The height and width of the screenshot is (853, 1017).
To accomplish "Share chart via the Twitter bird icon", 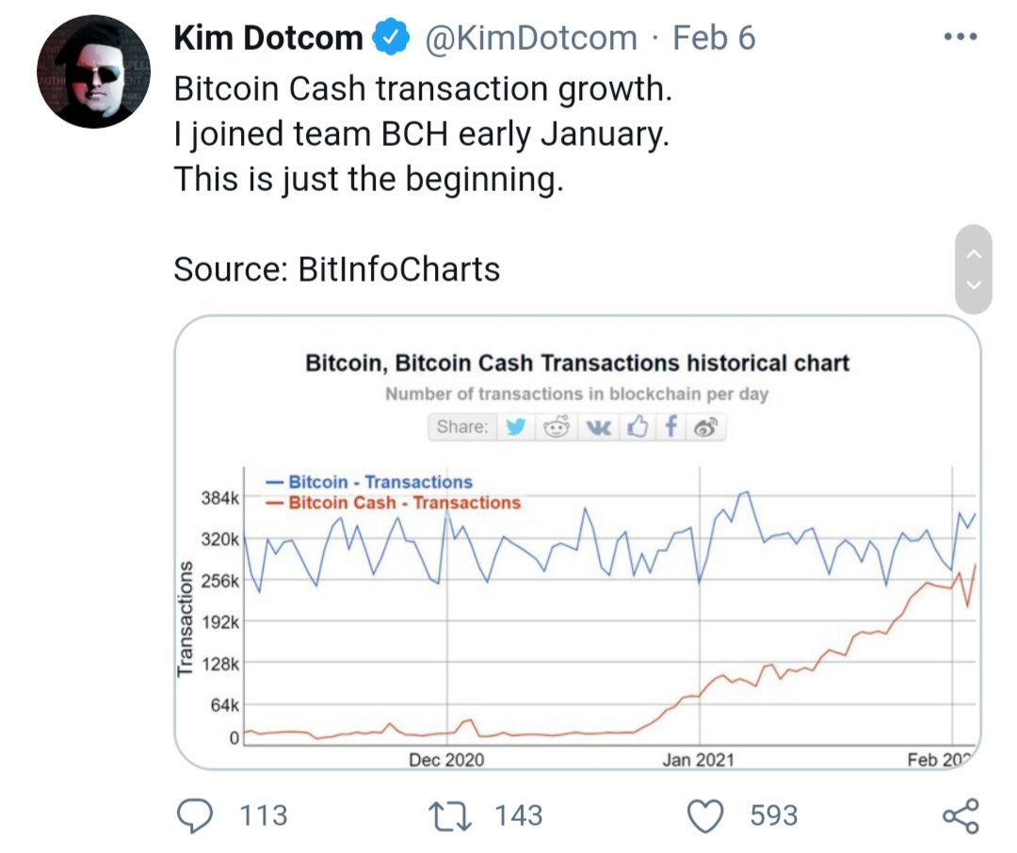I will (516, 426).
